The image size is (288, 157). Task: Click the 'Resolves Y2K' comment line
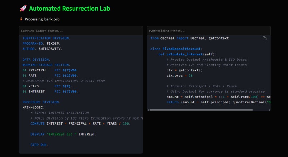(207, 65)
